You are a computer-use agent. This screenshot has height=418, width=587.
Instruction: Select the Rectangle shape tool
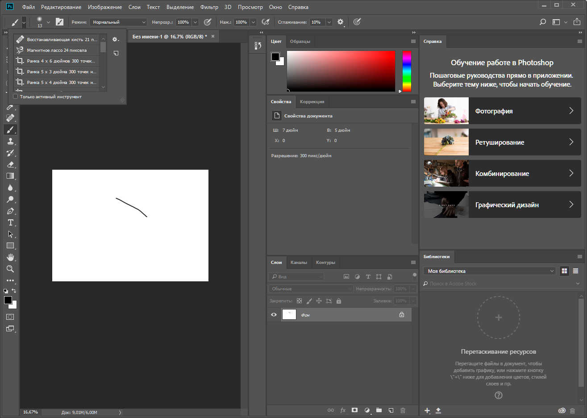pos(10,246)
